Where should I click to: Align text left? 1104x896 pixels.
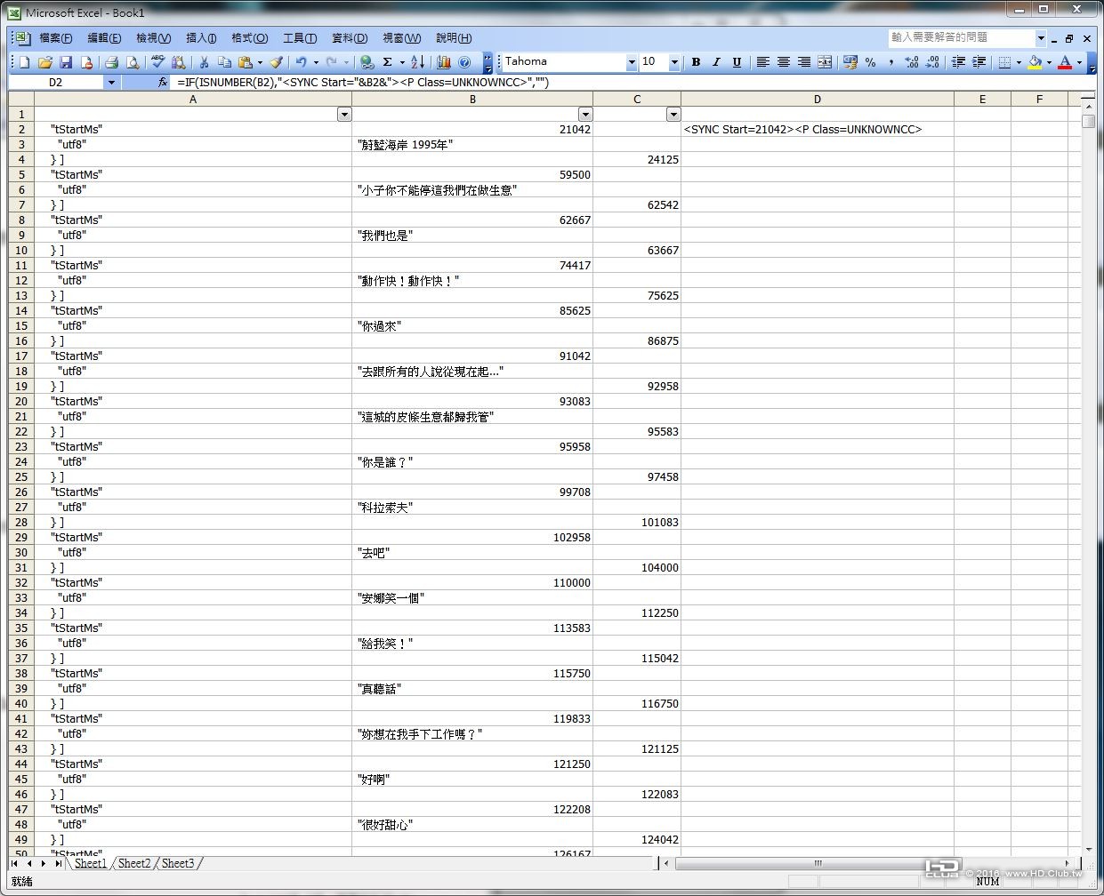762,62
